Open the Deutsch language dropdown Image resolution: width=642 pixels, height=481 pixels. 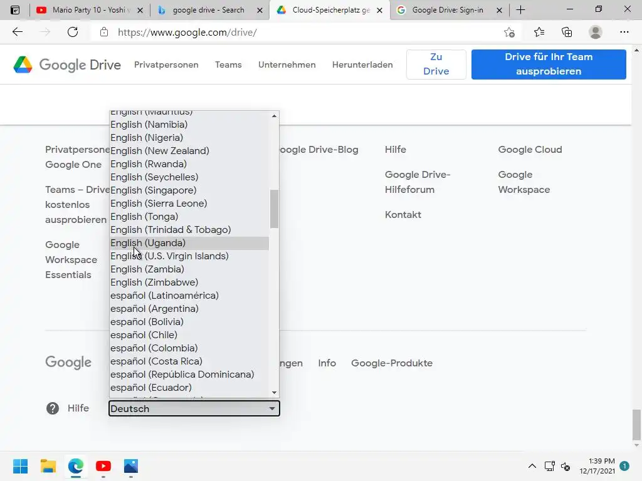(x=194, y=408)
